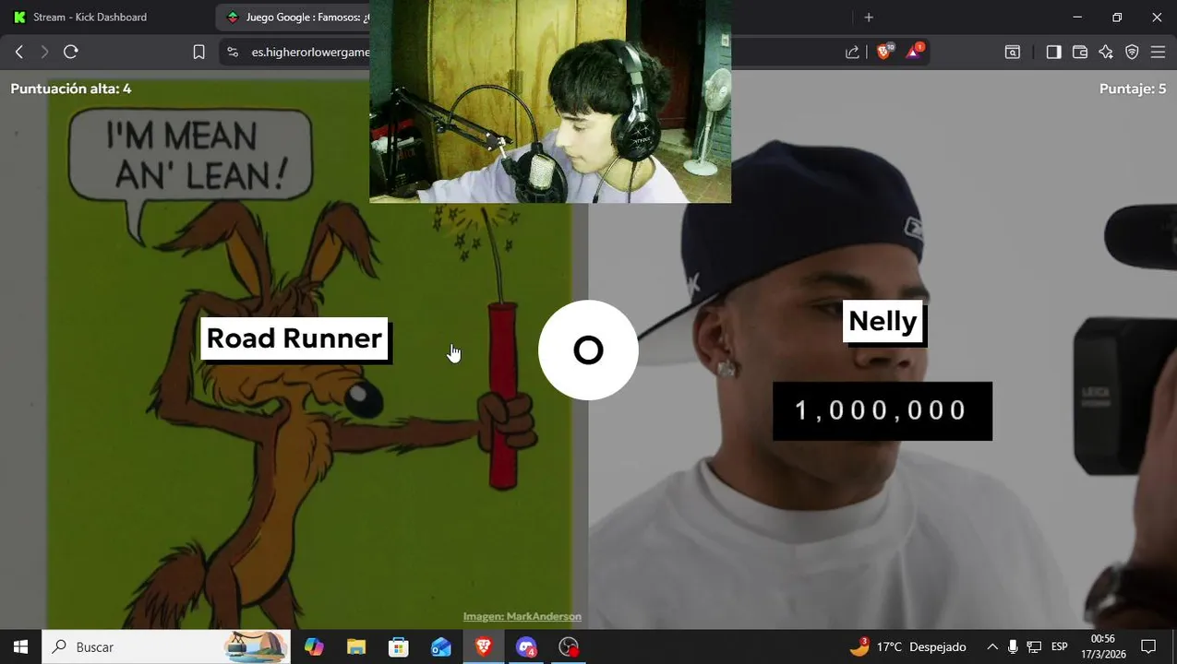Open the tab search icon in toolbar
1177x664 pixels.
point(1013,53)
